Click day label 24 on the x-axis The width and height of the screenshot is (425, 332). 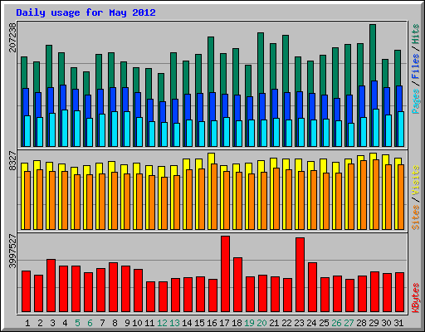click(x=311, y=323)
